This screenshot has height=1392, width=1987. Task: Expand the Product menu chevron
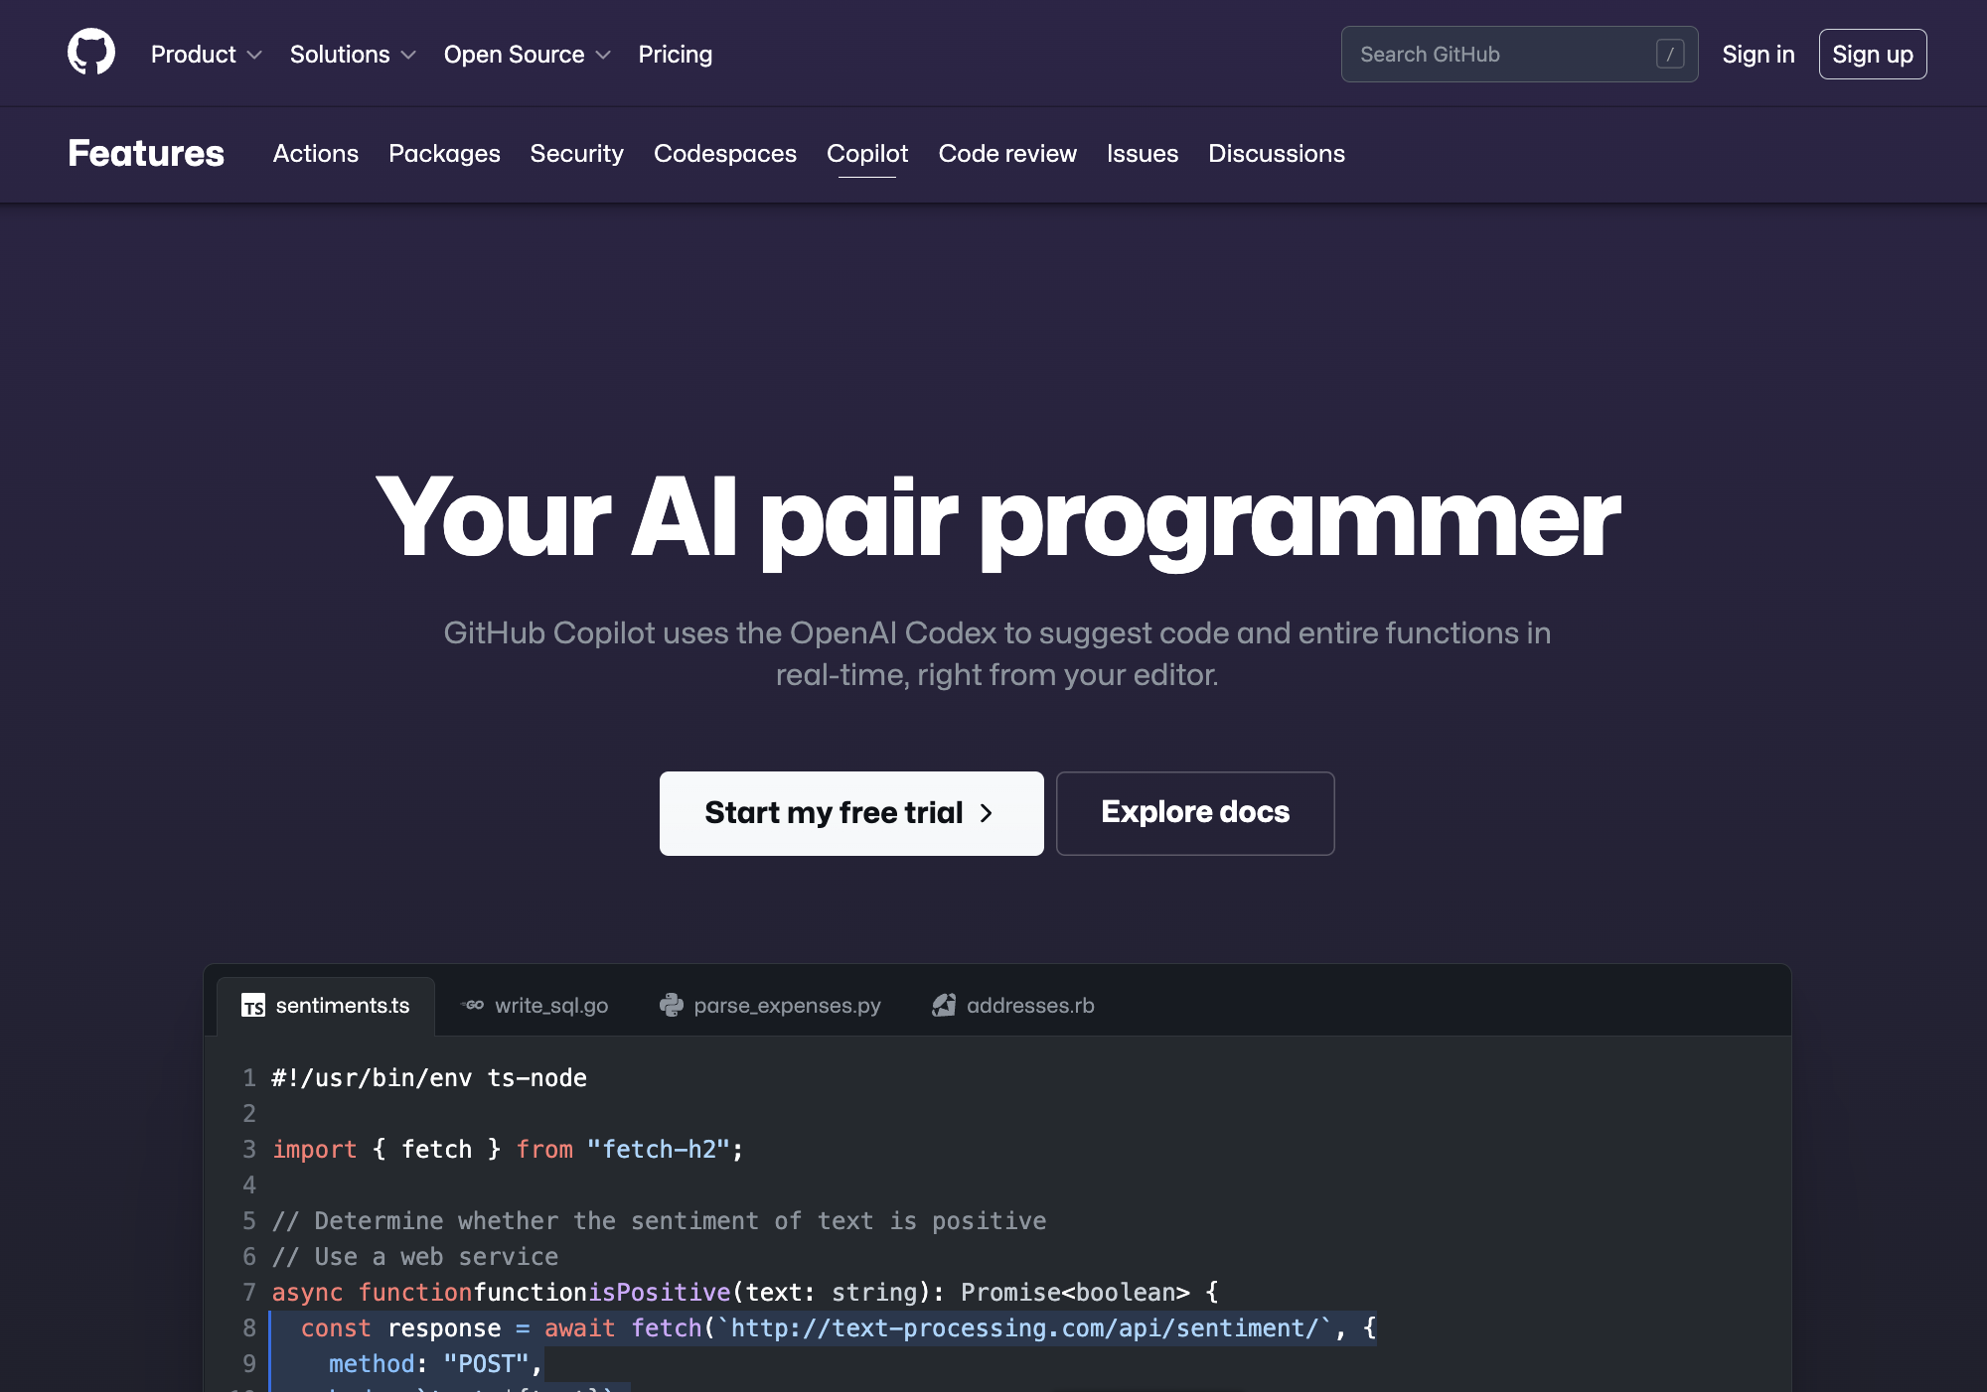click(x=254, y=55)
